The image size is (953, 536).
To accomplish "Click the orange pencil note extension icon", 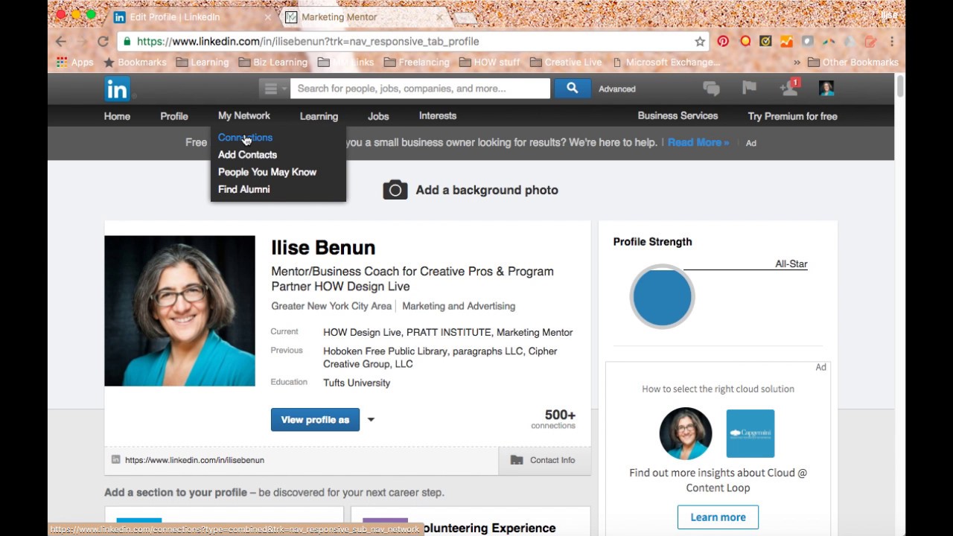I will [x=870, y=42].
